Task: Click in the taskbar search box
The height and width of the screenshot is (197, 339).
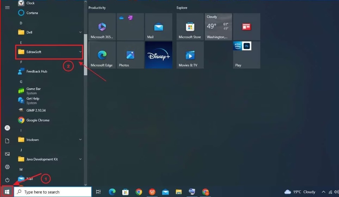Action: [53, 192]
